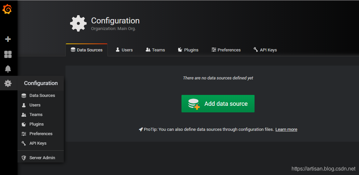
Task: Open the Dashboards grid icon in sidebar
Action: click(x=8, y=54)
